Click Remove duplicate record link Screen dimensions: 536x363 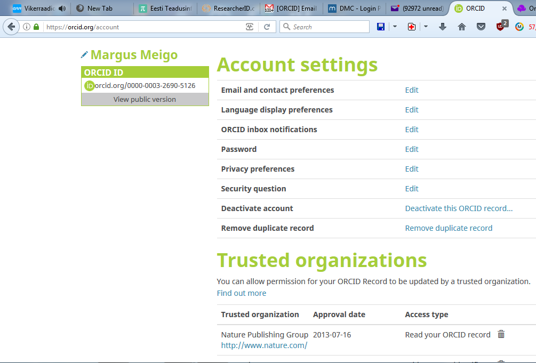(449, 228)
